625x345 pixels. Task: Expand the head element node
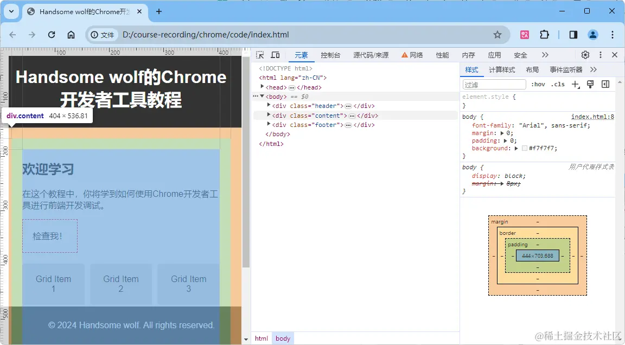[262, 87]
